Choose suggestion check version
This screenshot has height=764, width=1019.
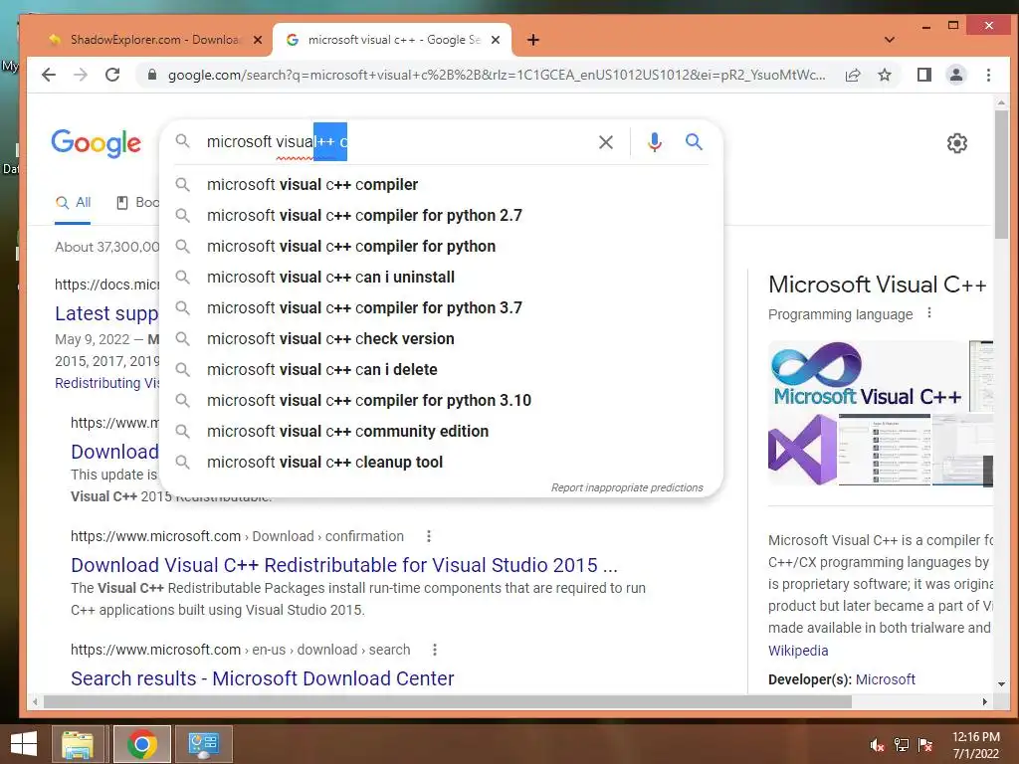(441, 338)
